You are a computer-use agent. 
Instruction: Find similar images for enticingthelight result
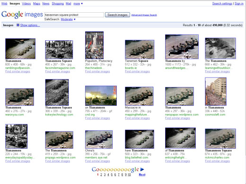(x=177, y=161)
